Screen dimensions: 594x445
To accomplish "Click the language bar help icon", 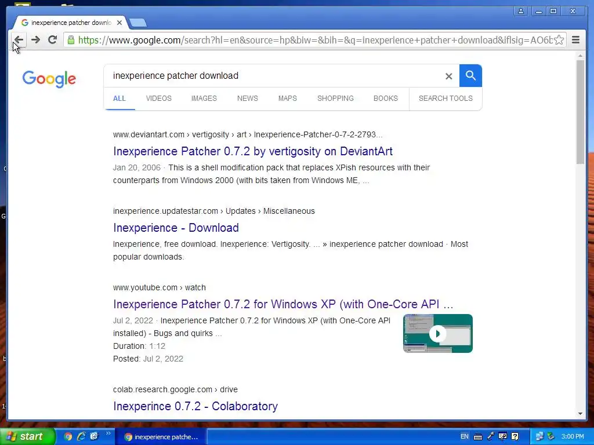I will pos(515,437).
